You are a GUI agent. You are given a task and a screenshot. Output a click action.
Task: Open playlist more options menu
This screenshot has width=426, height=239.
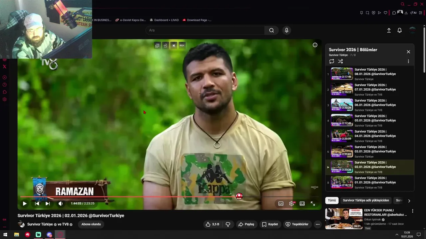point(408,61)
